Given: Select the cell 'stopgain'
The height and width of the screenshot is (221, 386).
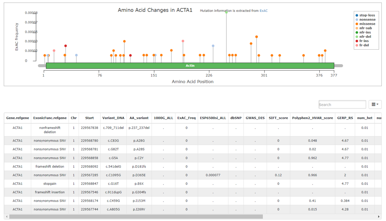Looking at the screenshot, I should coord(50,184).
